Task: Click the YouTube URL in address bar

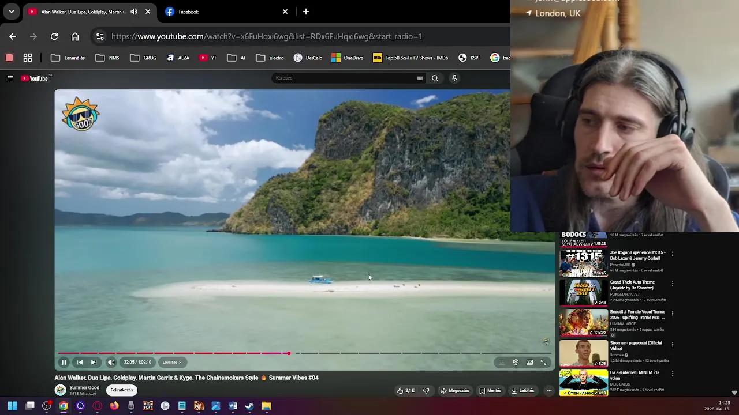Action: point(267,36)
